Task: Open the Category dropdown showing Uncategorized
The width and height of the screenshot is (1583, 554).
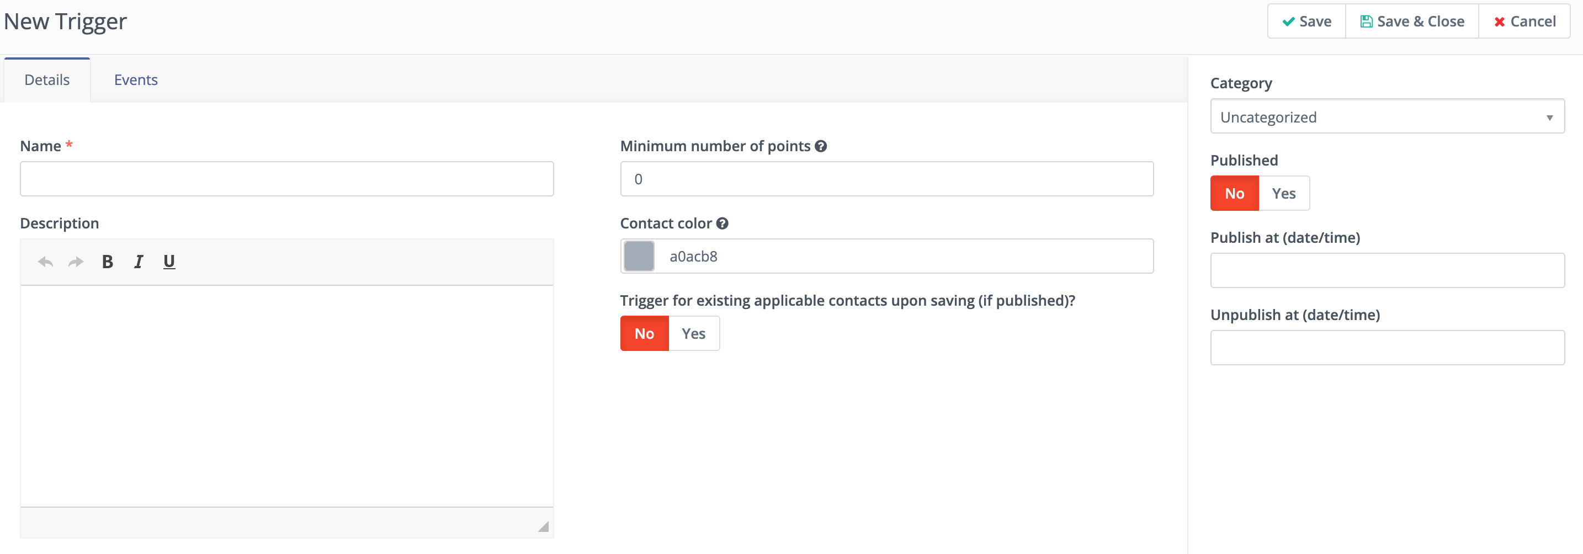Action: point(1387,116)
